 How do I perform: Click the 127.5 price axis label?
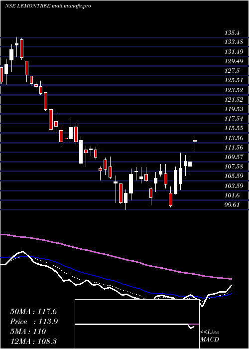pyautogui.click(x=232, y=71)
